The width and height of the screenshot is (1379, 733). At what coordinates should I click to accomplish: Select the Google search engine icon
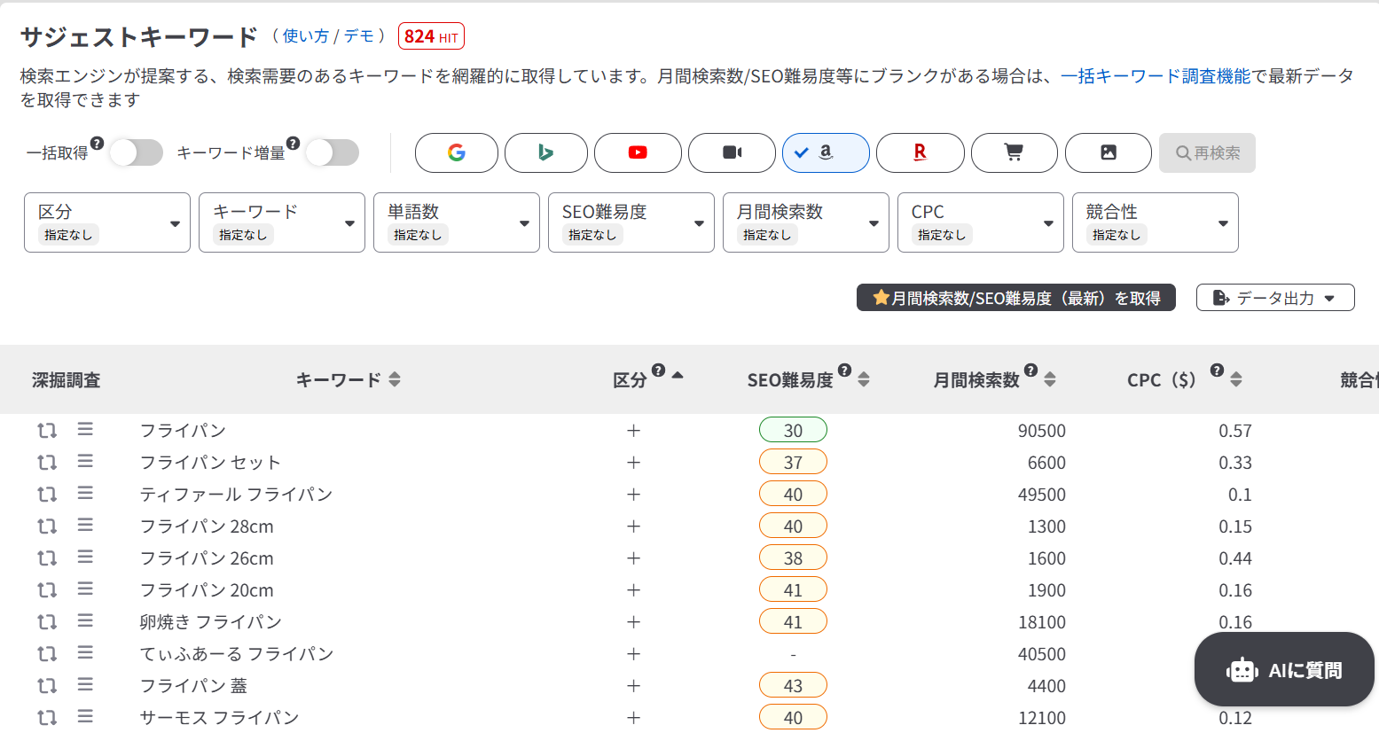pos(456,152)
